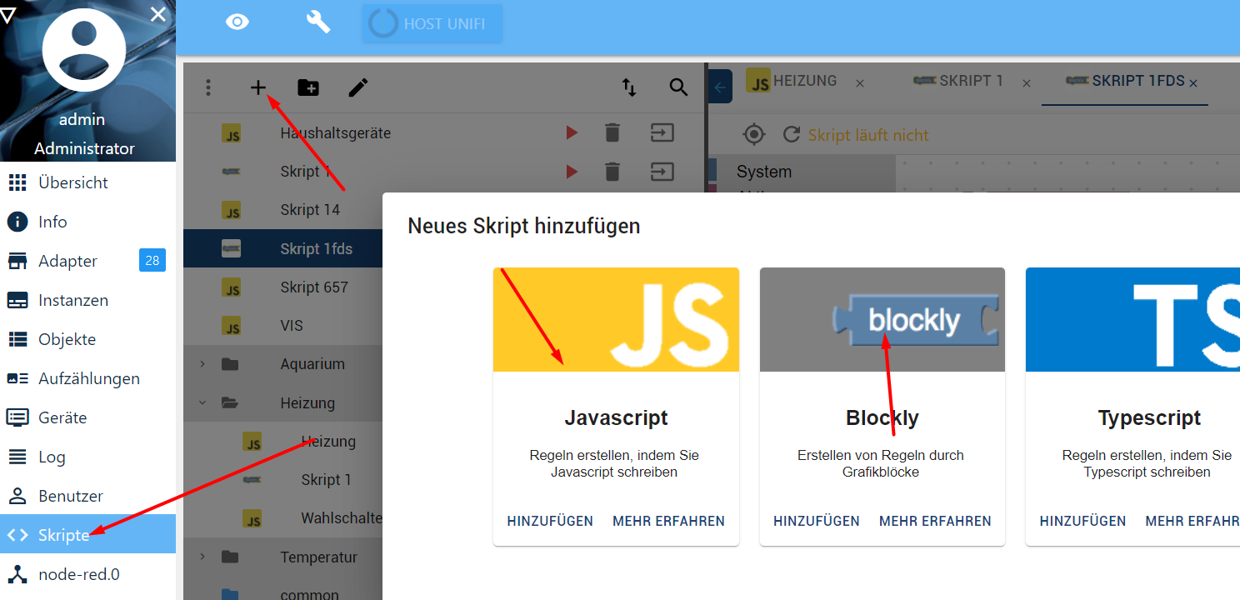Close the sidebar with the X icon
The width and height of the screenshot is (1240, 600).
tap(158, 14)
